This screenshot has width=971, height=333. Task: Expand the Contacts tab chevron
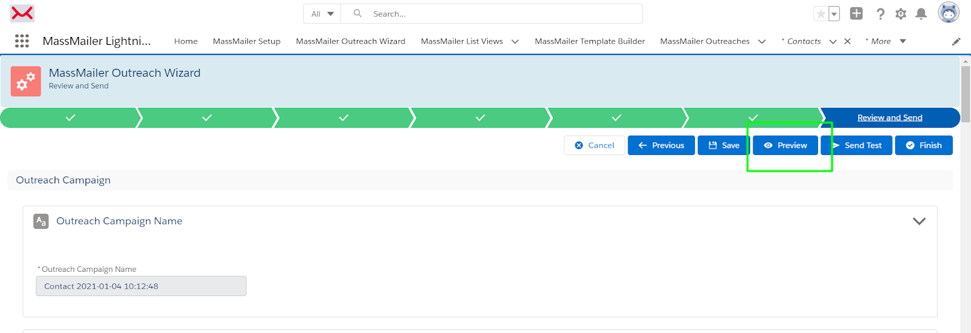833,41
